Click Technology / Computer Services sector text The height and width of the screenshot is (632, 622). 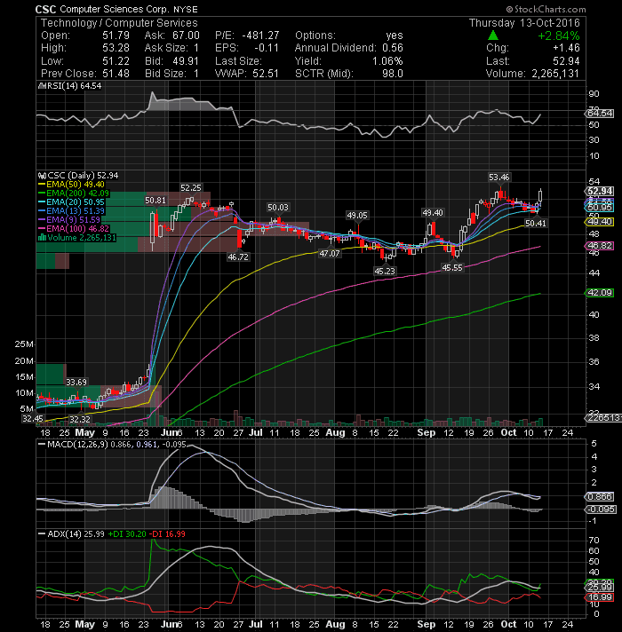[119, 23]
